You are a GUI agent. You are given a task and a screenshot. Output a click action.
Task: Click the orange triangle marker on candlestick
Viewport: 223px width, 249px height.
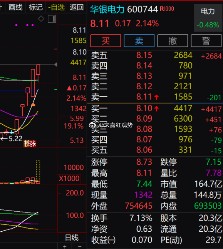33,105
